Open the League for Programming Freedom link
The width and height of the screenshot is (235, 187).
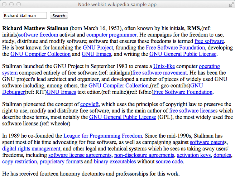coord(102,136)
